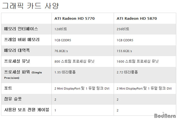Click the 포트 row label
Image resolution: width=177 pixels, height=119 pixels.
click(8, 88)
